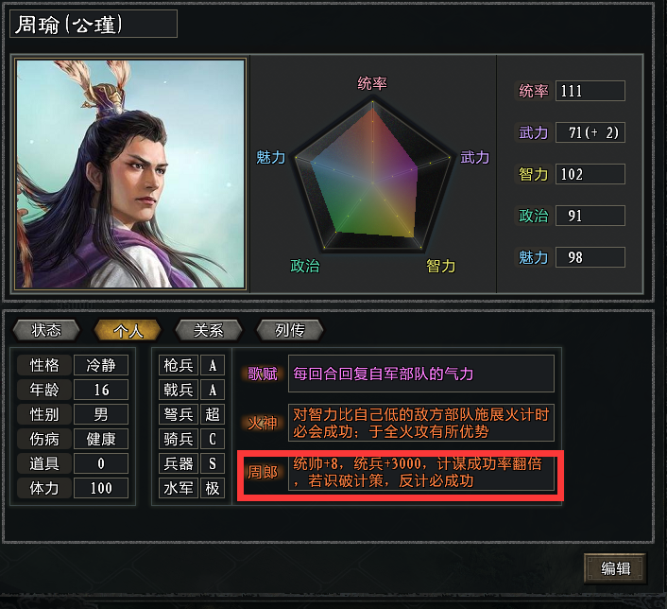The height and width of the screenshot is (609, 667).
Task: Select the 武力 value field 71(+2)
Action: click(x=590, y=132)
